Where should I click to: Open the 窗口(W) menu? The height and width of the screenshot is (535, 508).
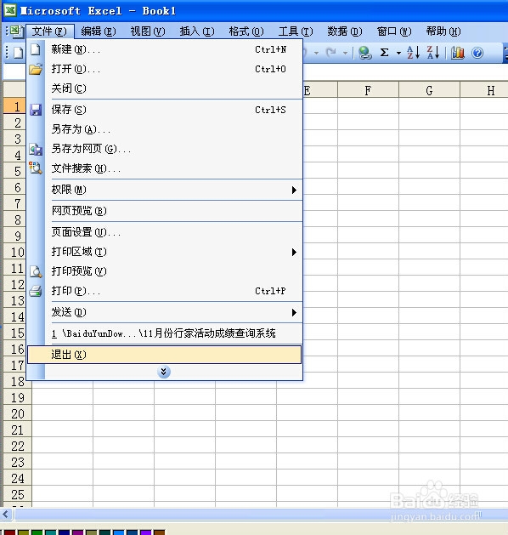394,31
